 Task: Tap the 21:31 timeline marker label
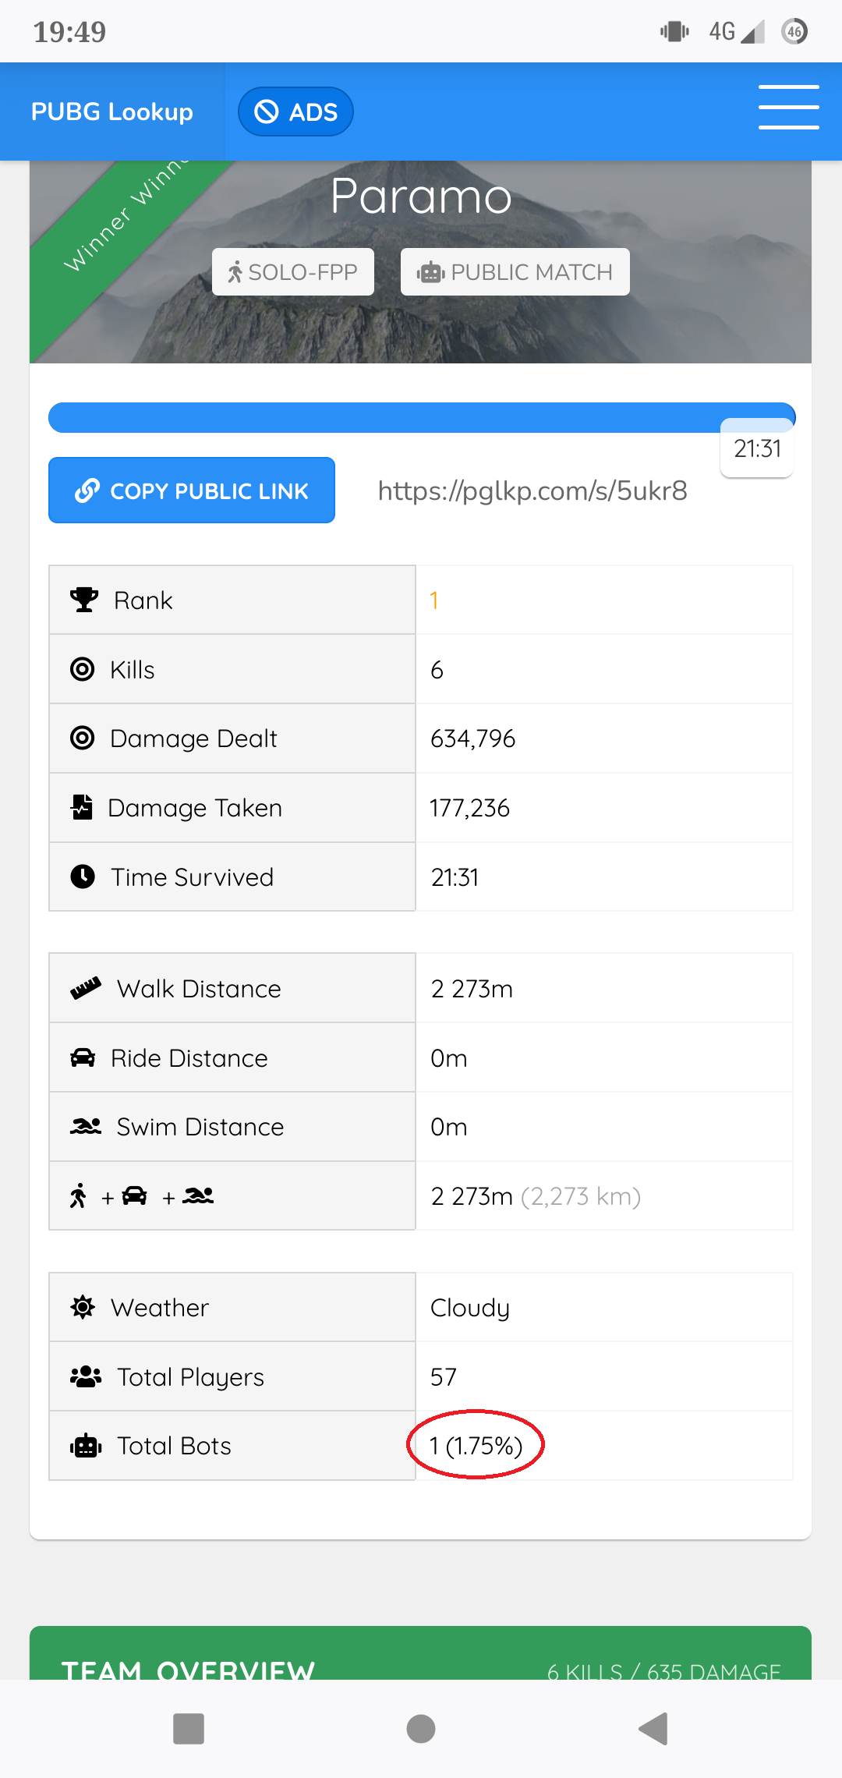pos(757,449)
